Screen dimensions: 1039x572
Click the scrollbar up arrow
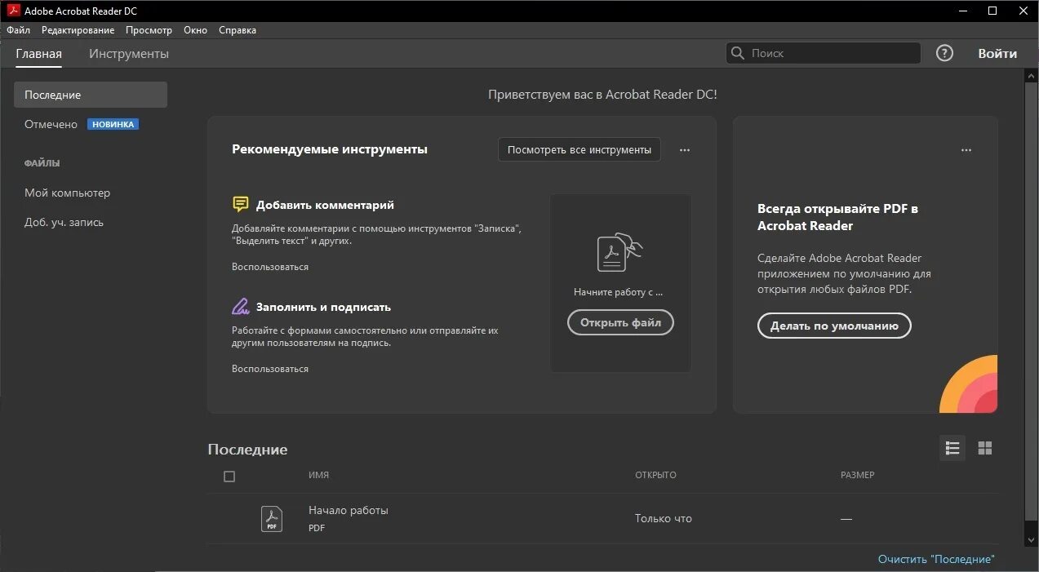coord(1031,74)
